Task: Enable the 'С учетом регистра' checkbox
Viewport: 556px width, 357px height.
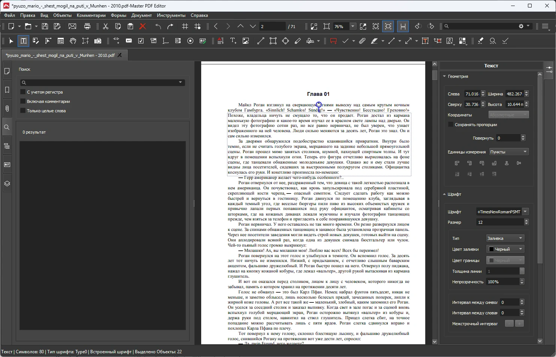Action: coord(23,92)
